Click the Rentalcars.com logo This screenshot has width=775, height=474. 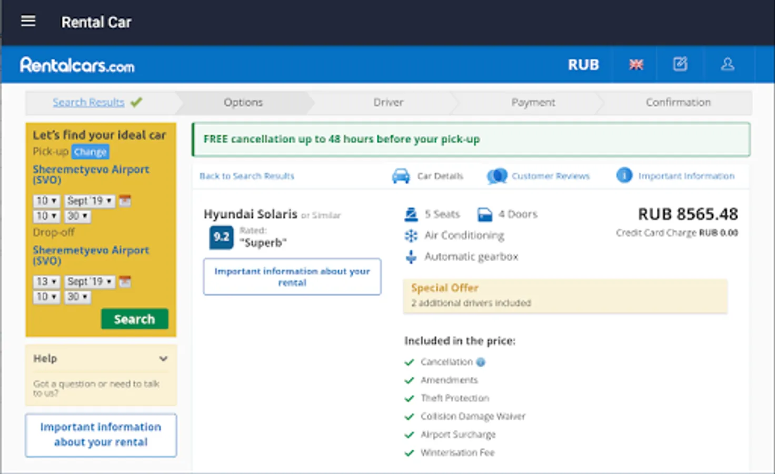pyautogui.click(x=77, y=65)
